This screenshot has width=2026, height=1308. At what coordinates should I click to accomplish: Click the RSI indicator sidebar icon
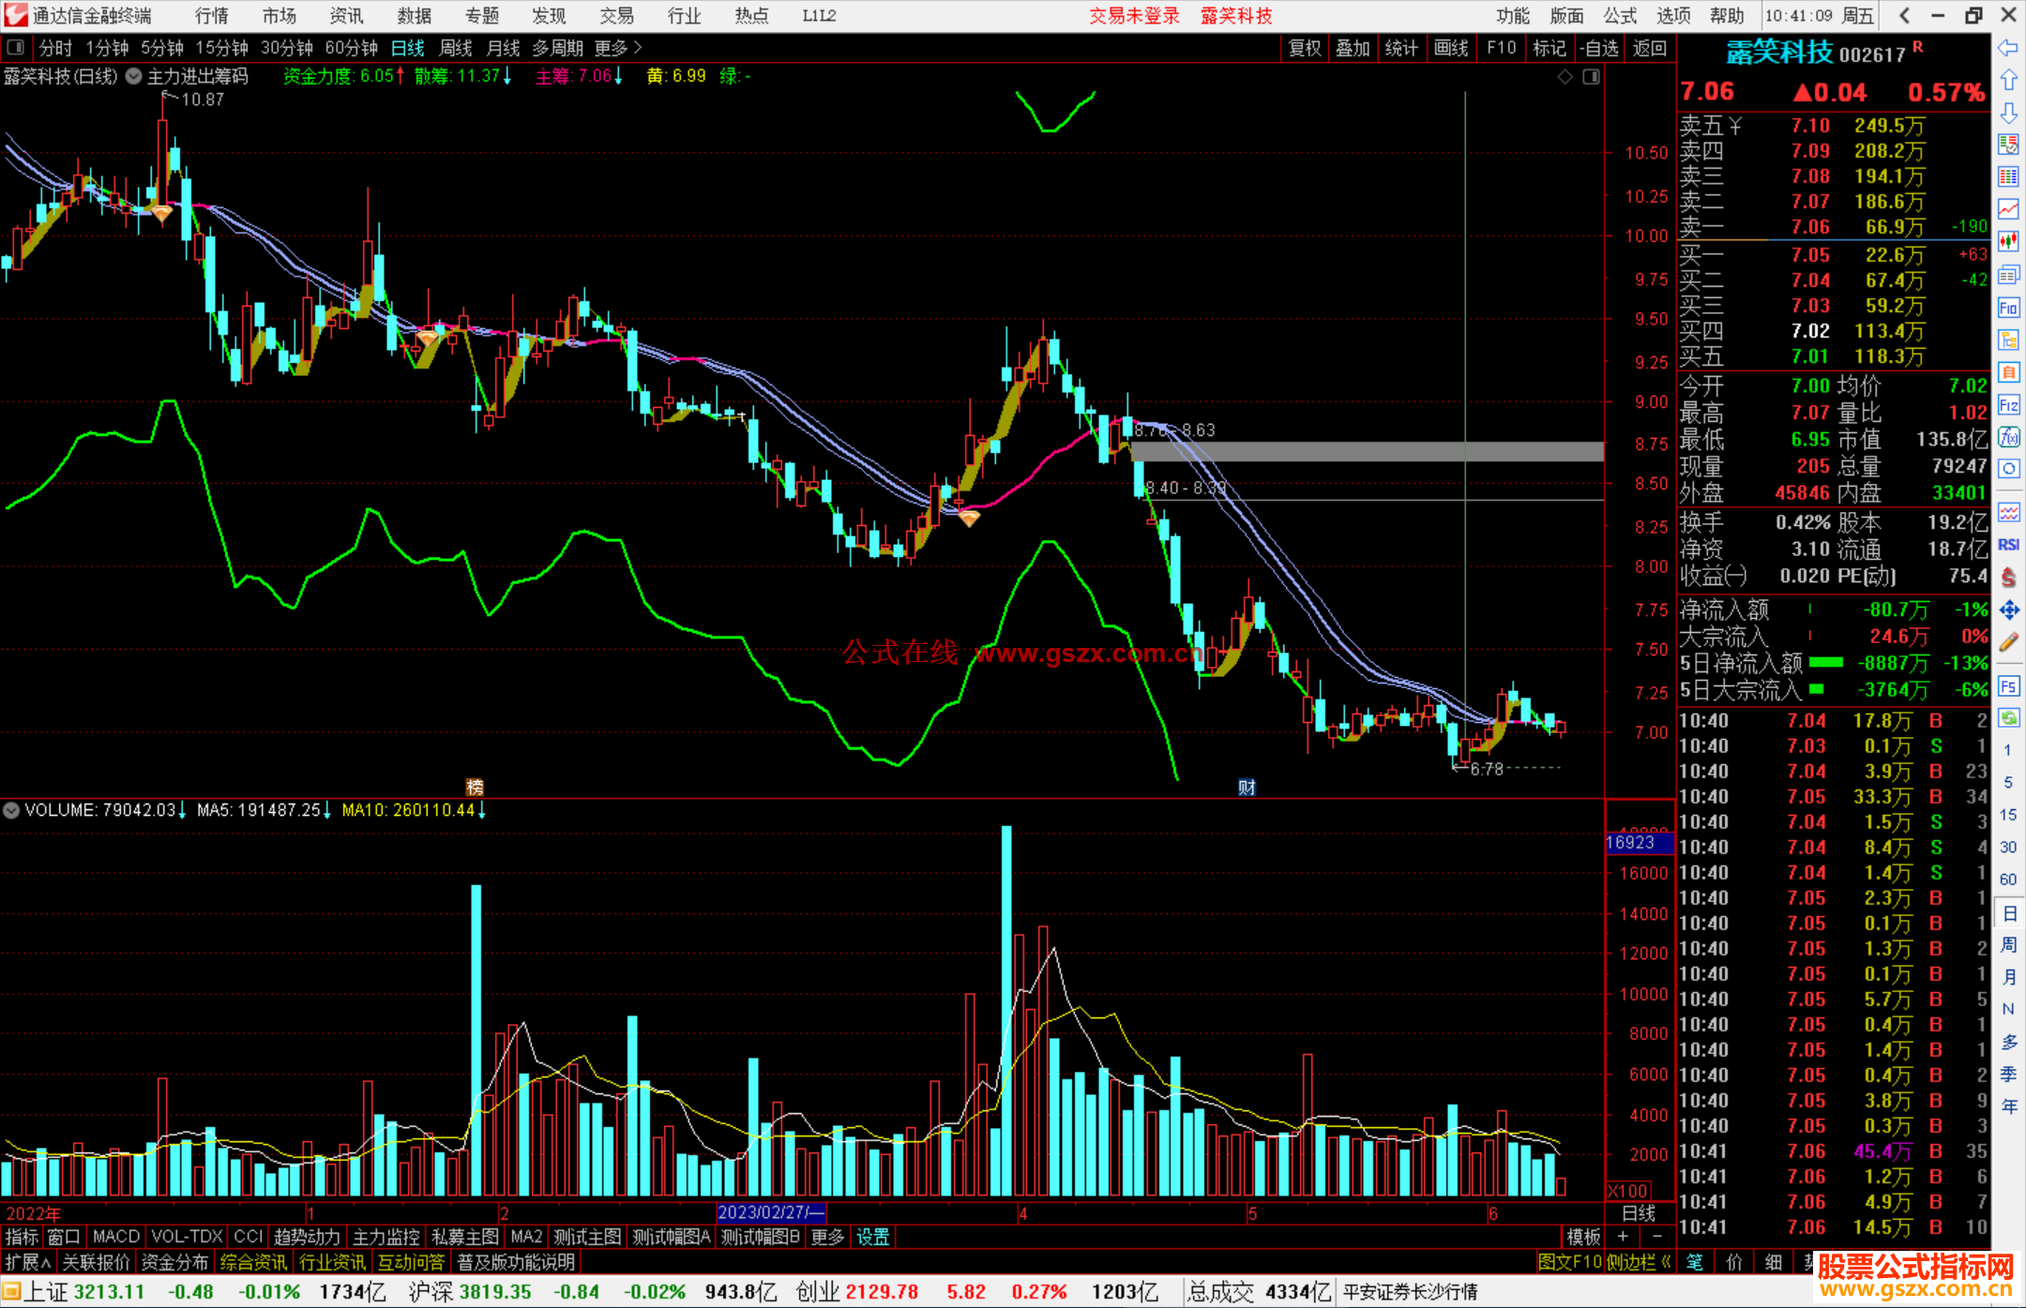pos(2008,545)
